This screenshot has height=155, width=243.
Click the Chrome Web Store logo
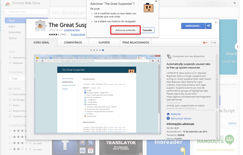[8, 4]
